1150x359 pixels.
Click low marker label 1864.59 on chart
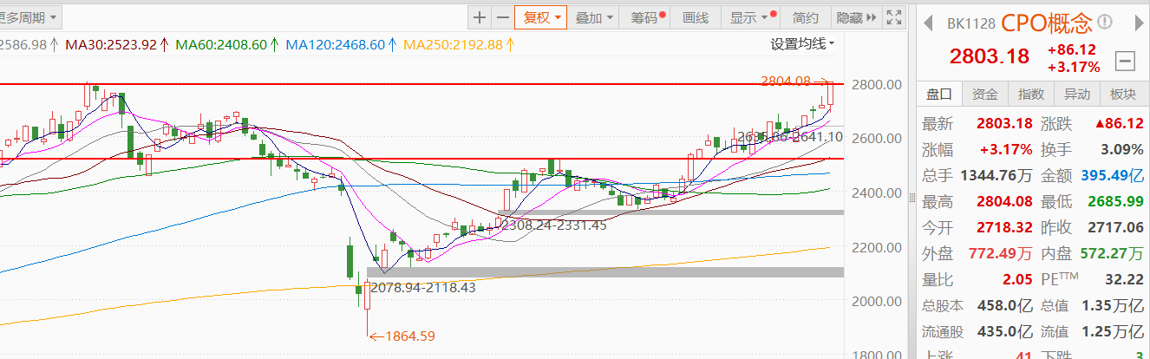pos(410,336)
